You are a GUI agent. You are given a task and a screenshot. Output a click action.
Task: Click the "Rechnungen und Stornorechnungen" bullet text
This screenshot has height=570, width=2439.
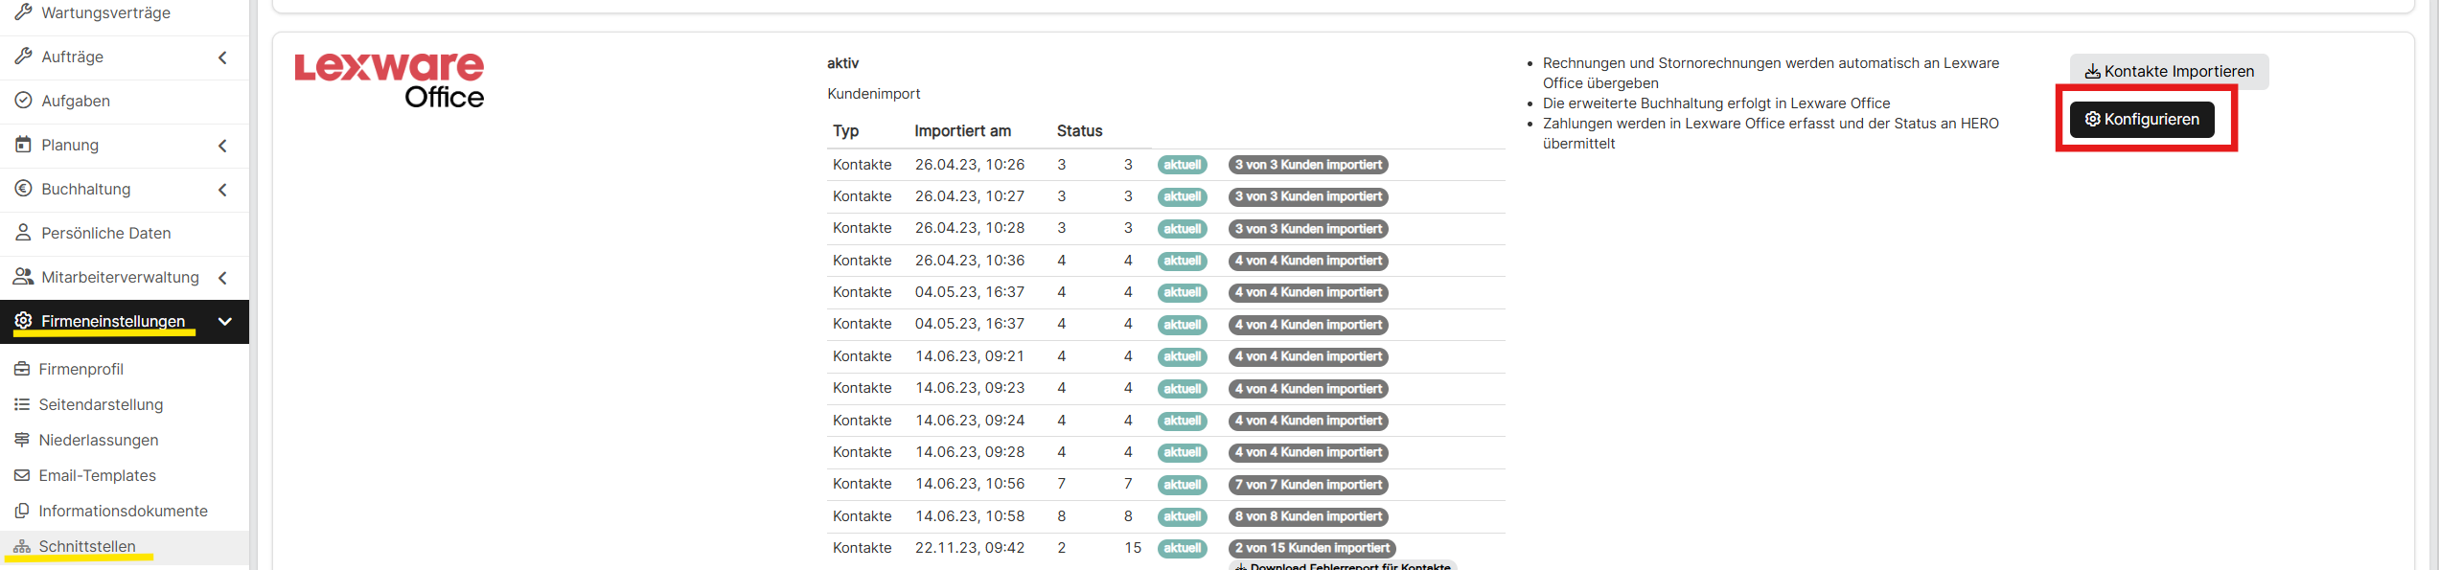coord(1771,73)
